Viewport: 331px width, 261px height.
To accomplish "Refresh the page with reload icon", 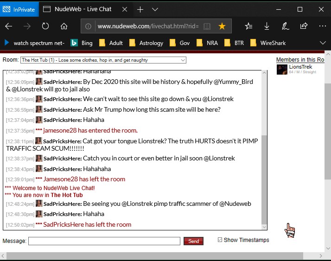I will tap(45, 26).
